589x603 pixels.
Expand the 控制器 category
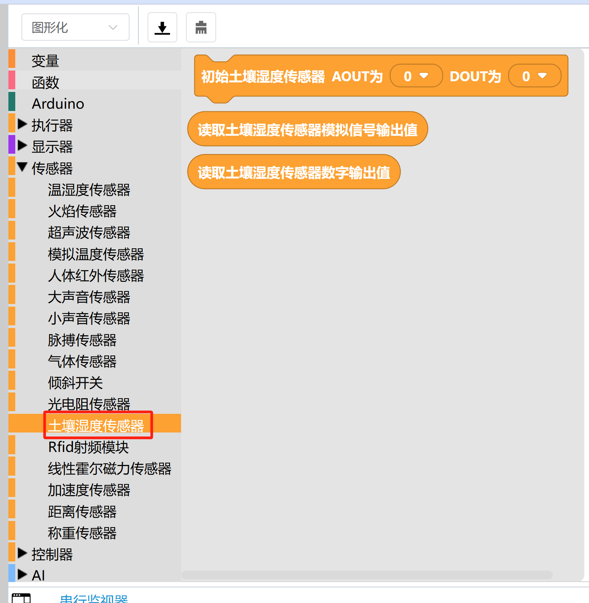coord(22,553)
